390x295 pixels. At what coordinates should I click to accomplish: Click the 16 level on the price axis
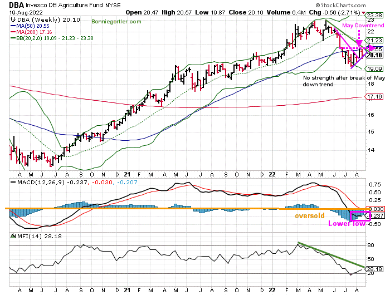[371, 115]
